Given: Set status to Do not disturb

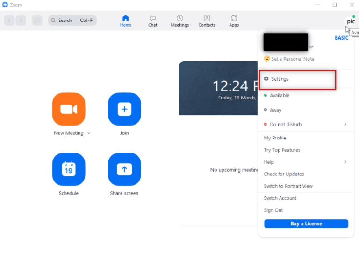Looking at the screenshot, I should coord(286,125).
